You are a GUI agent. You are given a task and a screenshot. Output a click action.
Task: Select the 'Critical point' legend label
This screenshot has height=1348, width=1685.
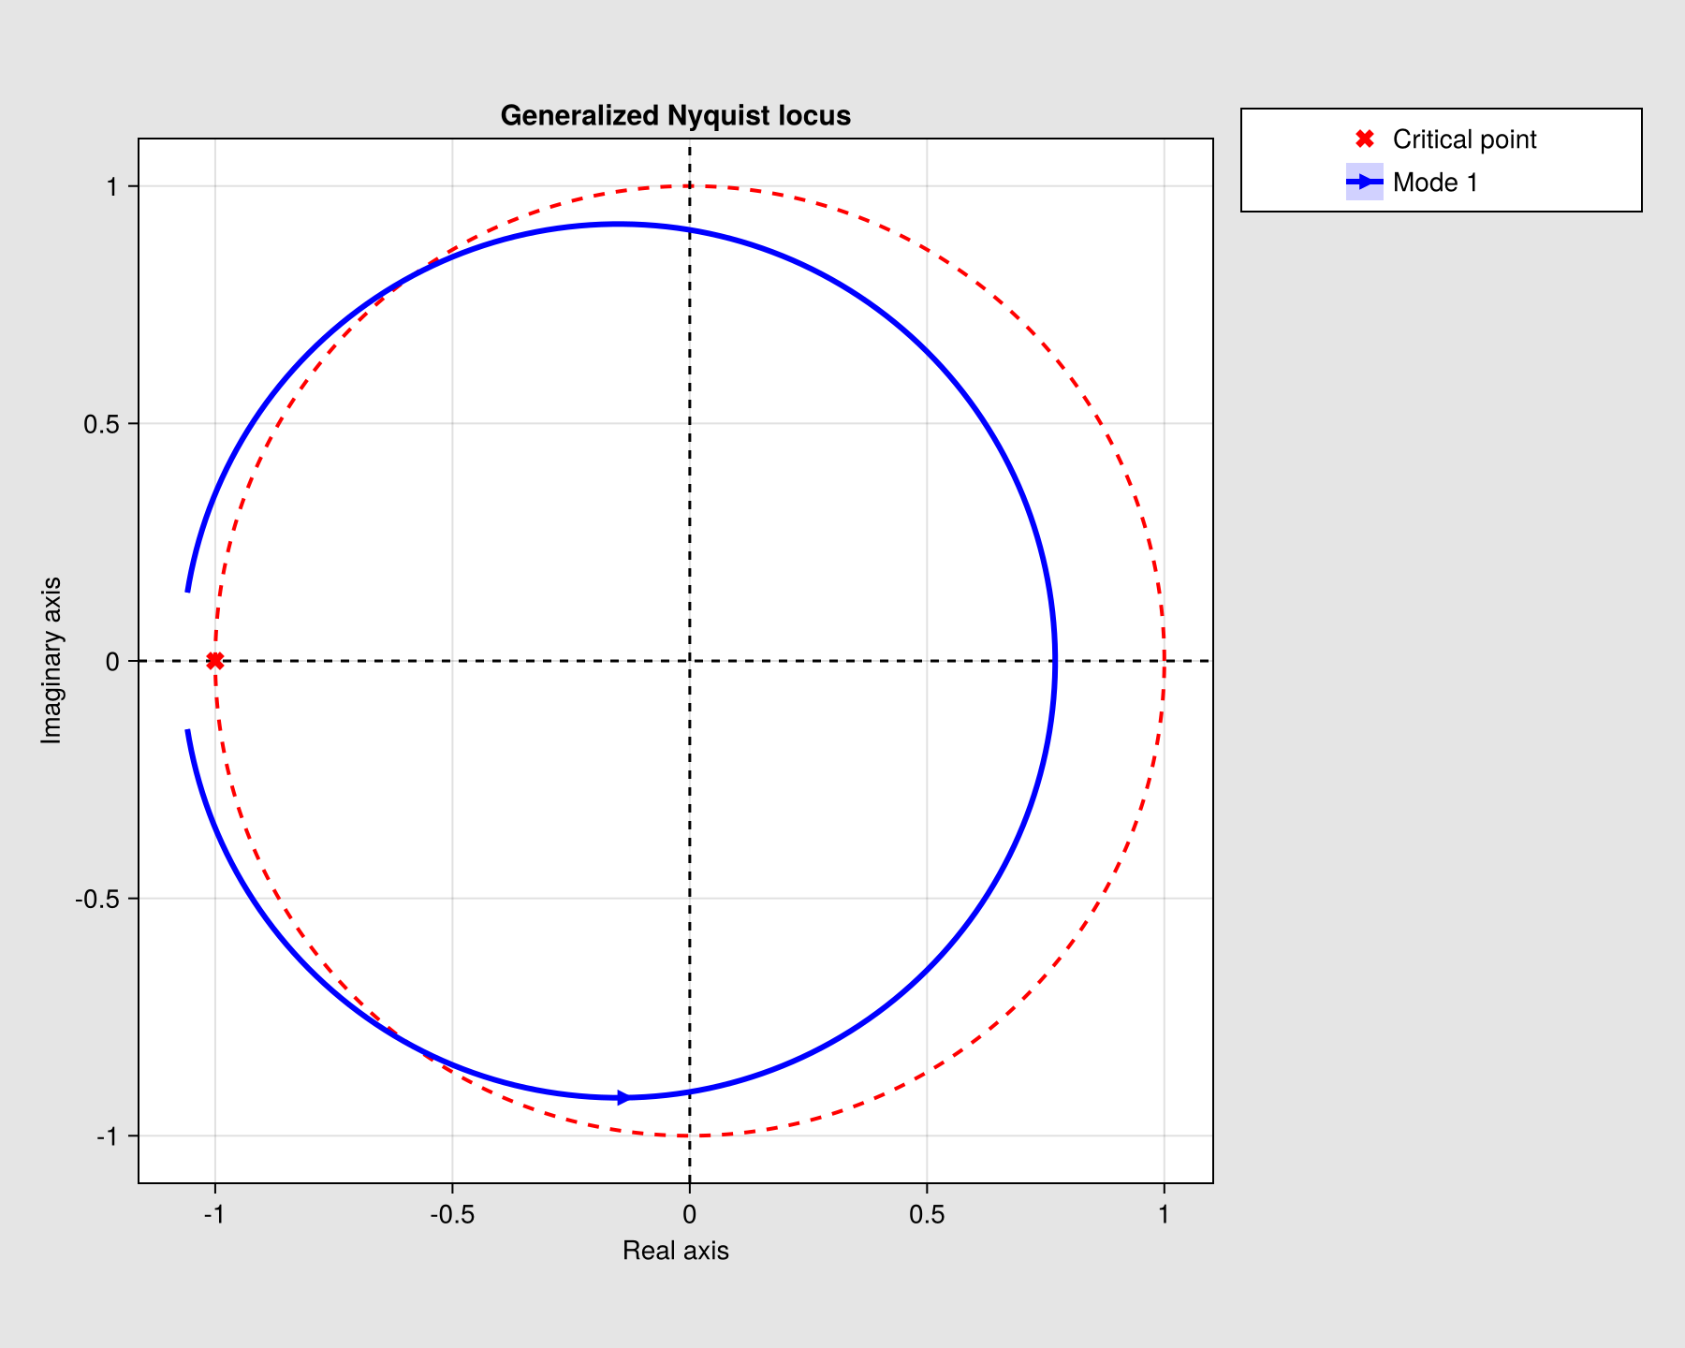click(1464, 139)
